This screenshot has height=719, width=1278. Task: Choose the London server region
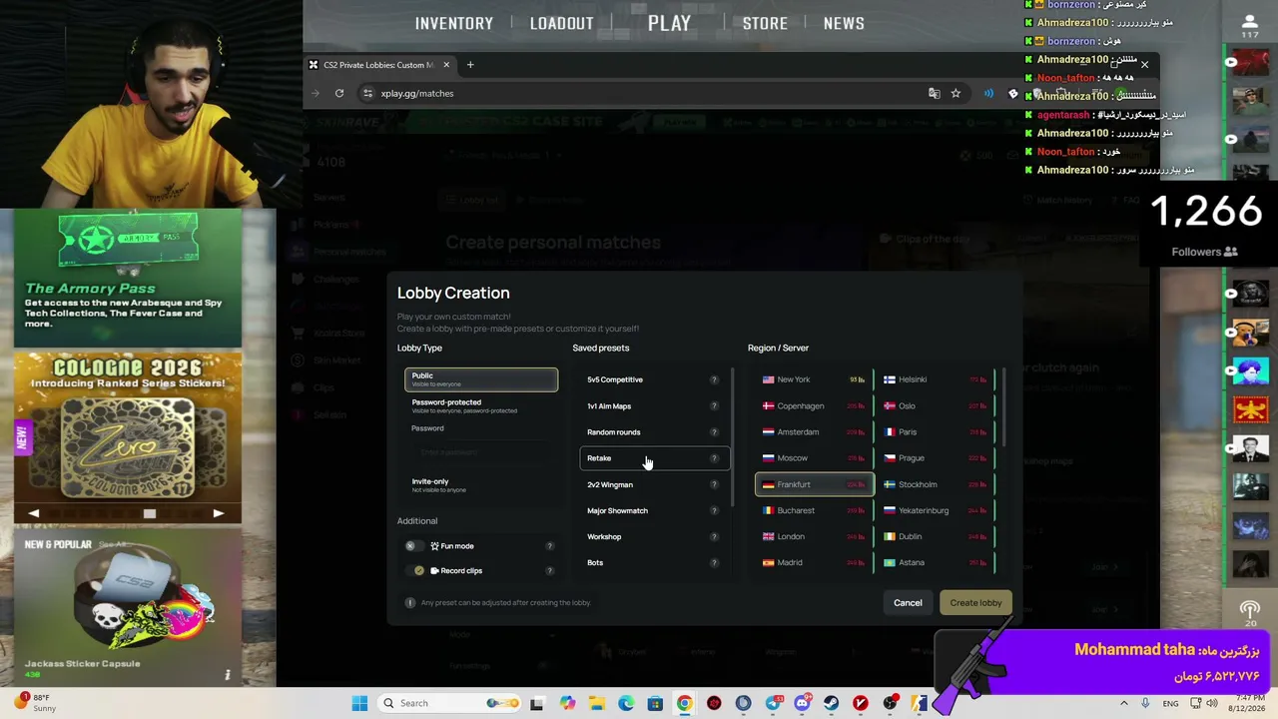[814, 536]
